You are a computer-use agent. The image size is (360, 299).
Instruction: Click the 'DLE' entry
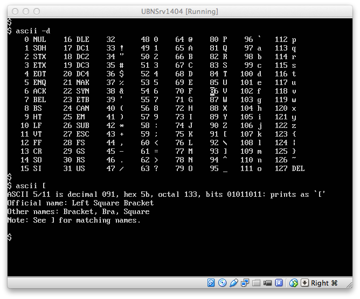82,39
